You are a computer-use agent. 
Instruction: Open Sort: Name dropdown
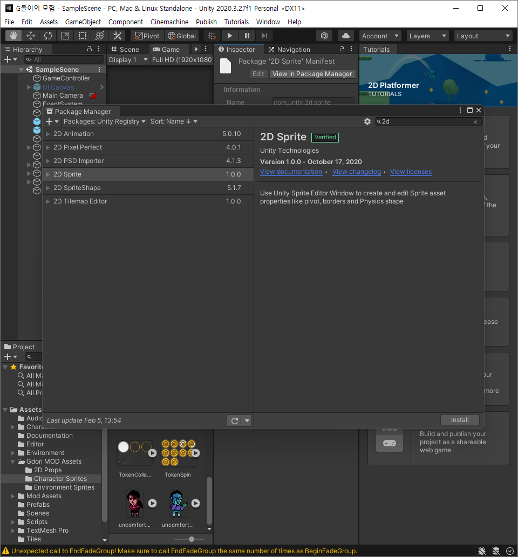point(174,121)
